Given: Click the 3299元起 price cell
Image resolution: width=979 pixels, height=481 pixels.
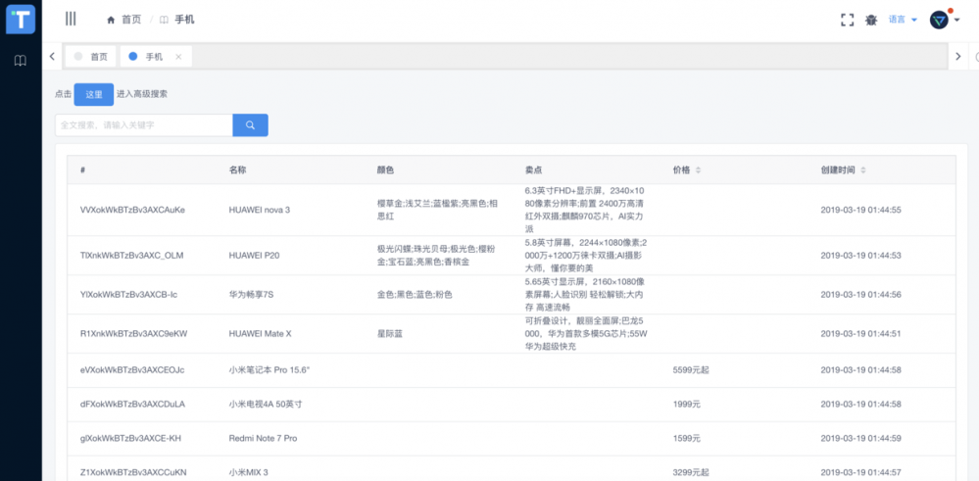Looking at the screenshot, I should click(x=691, y=472).
